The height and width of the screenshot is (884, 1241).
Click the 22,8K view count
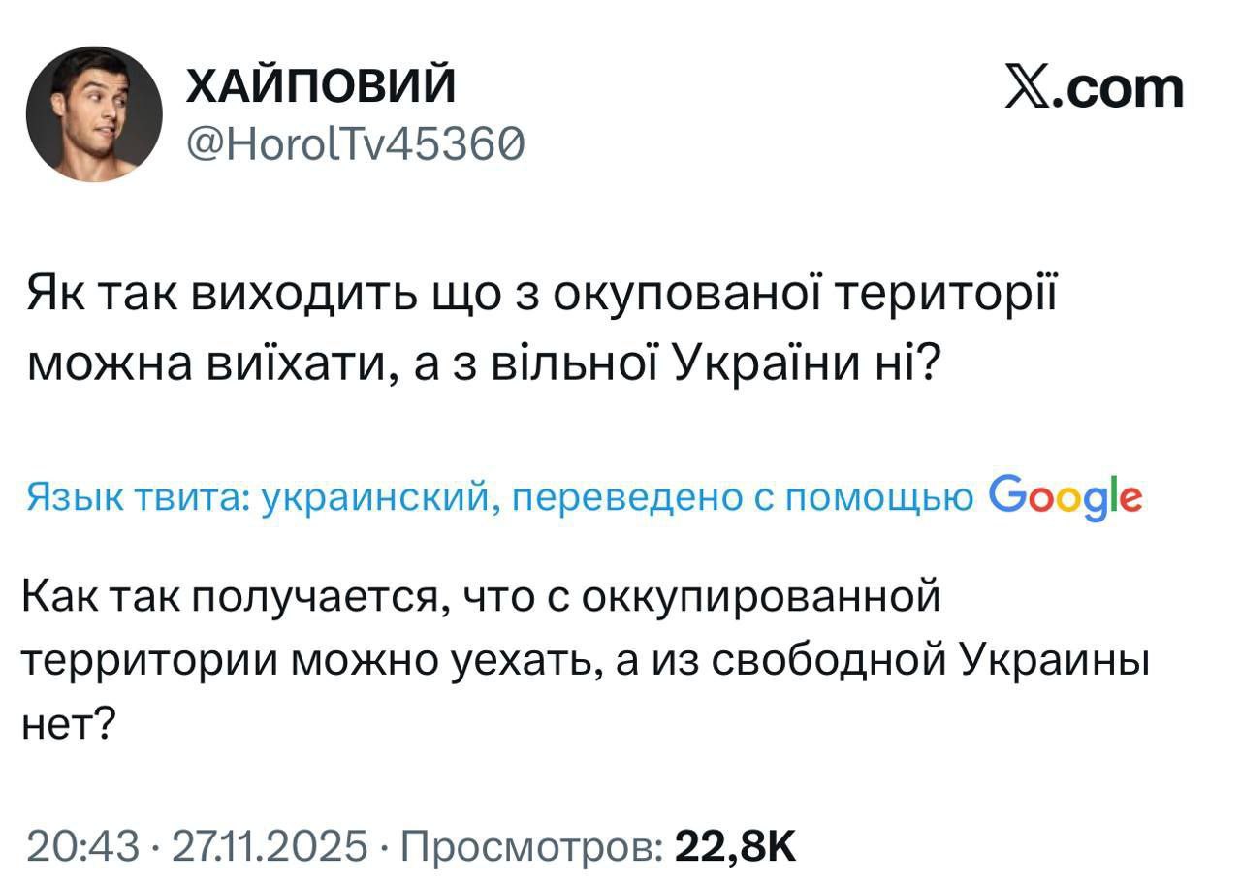pyautogui.click(x=735, y=845)
